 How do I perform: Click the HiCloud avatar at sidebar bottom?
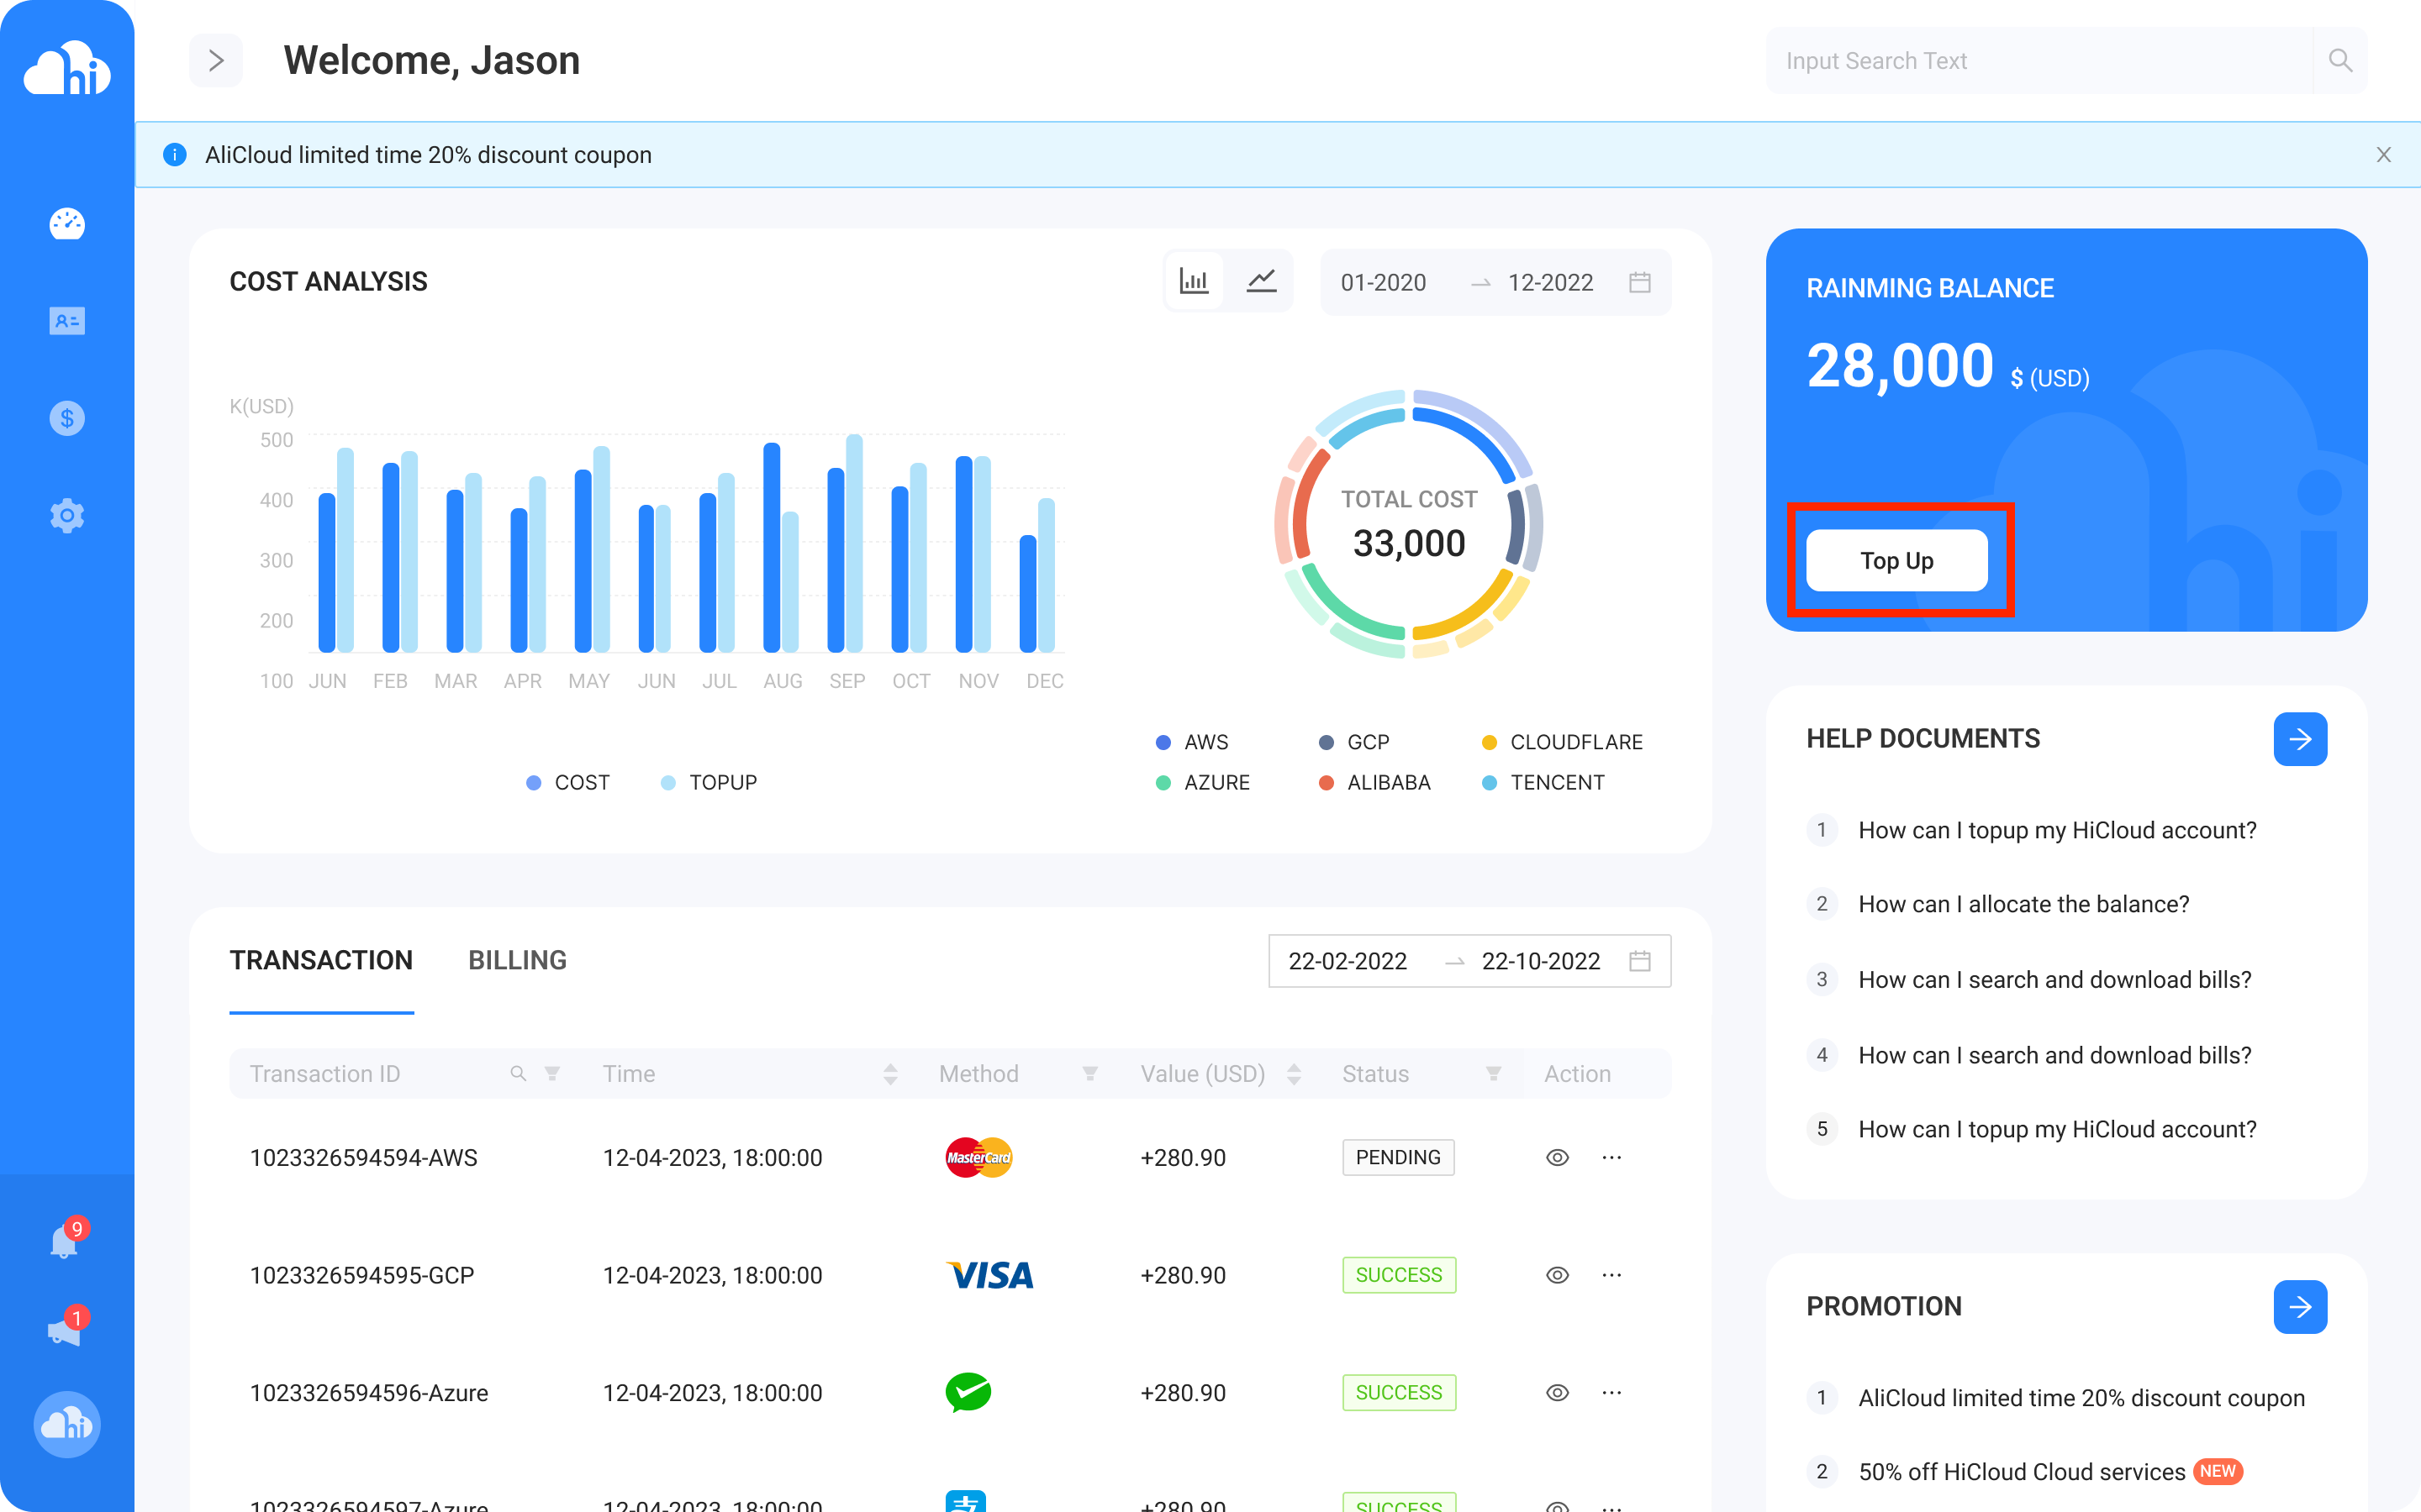tap(67, 1424)
